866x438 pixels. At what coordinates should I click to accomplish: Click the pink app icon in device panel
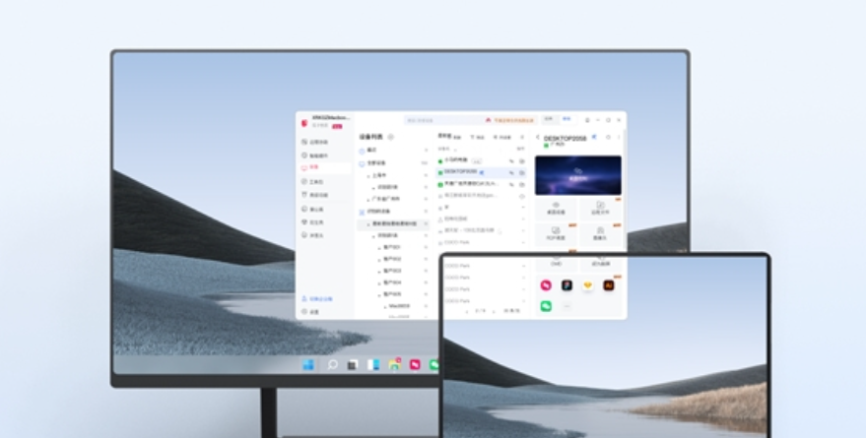(546, 285)
